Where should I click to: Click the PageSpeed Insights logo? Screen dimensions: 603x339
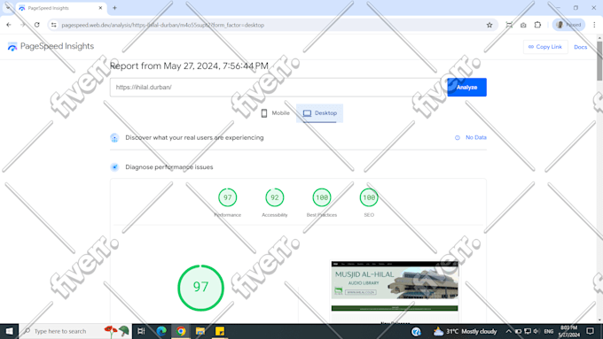coord(51,46)
